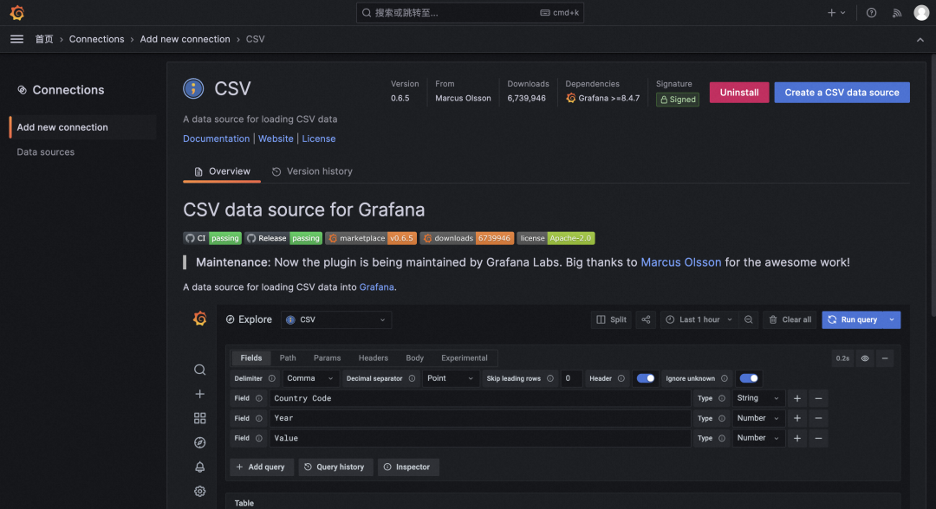The image size is (936, 509).
Task: Click the share icon beside Split
Action: coord(645,319)
